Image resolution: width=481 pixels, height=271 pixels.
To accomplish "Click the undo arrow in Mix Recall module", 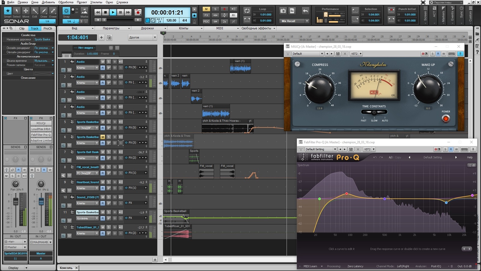I will 305,11.
